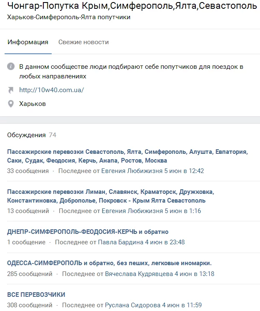Open the ДНЕПР-СИМФЕРОПОЛЬ-ФЕОДОСИЯ-КЕРЧЬ discussion
260x311 pixels.
pyautogui.click(x=88, y=232)
